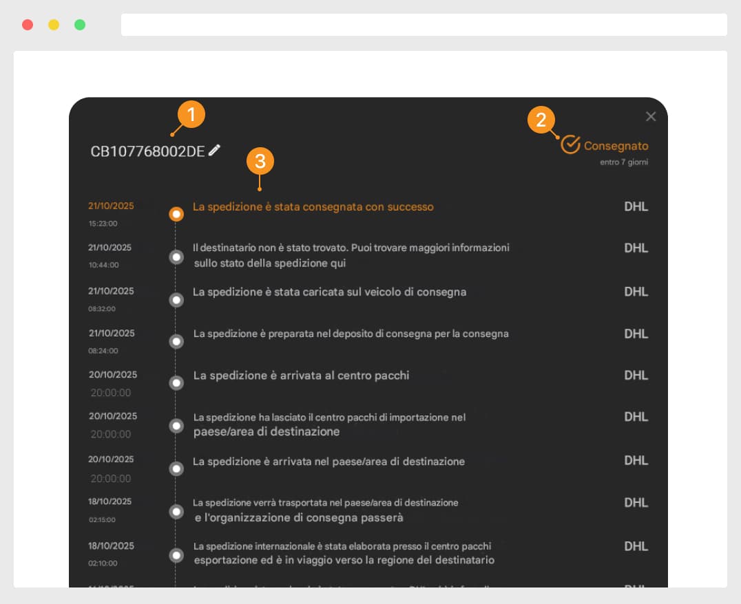Click the green window maximize dot
Viewport: 741px width, 604px height.
click(x=80, y=25)
